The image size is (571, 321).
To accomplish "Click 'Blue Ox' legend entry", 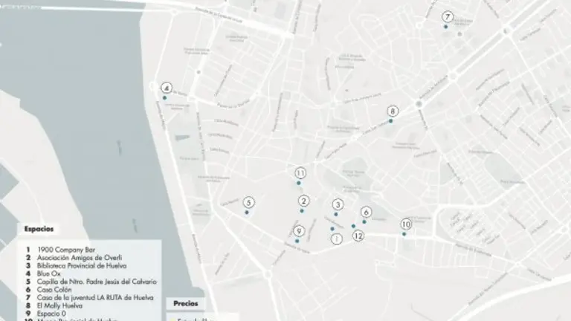I will (x=51, y=273).
